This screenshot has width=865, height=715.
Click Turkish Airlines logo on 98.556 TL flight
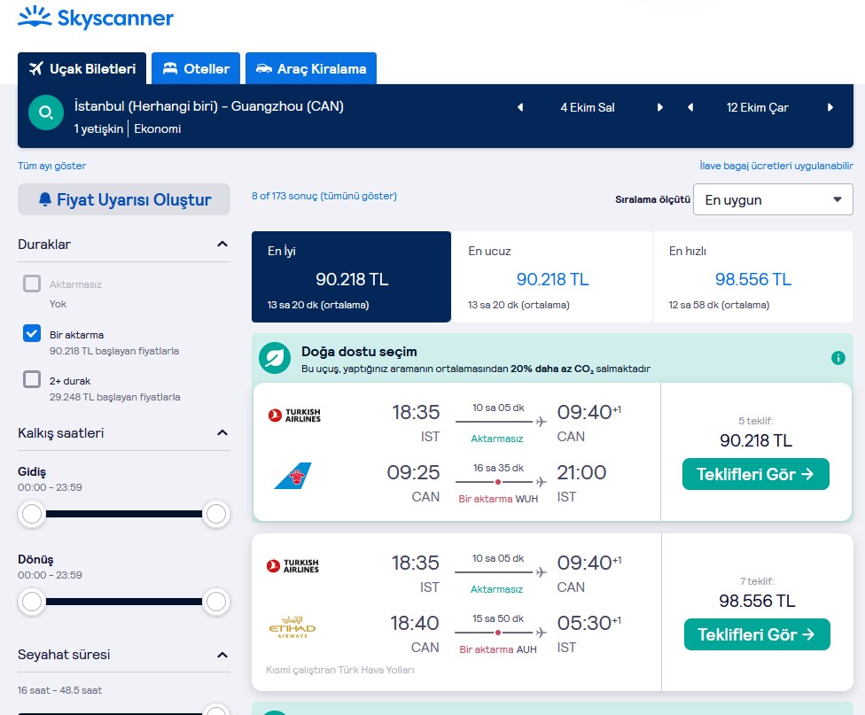tap(293, 565)
